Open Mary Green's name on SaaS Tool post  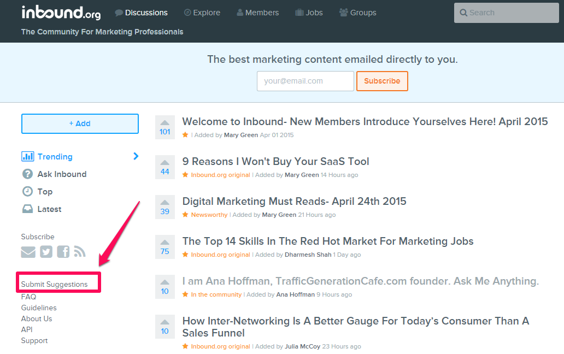click(x=302, y=175)
